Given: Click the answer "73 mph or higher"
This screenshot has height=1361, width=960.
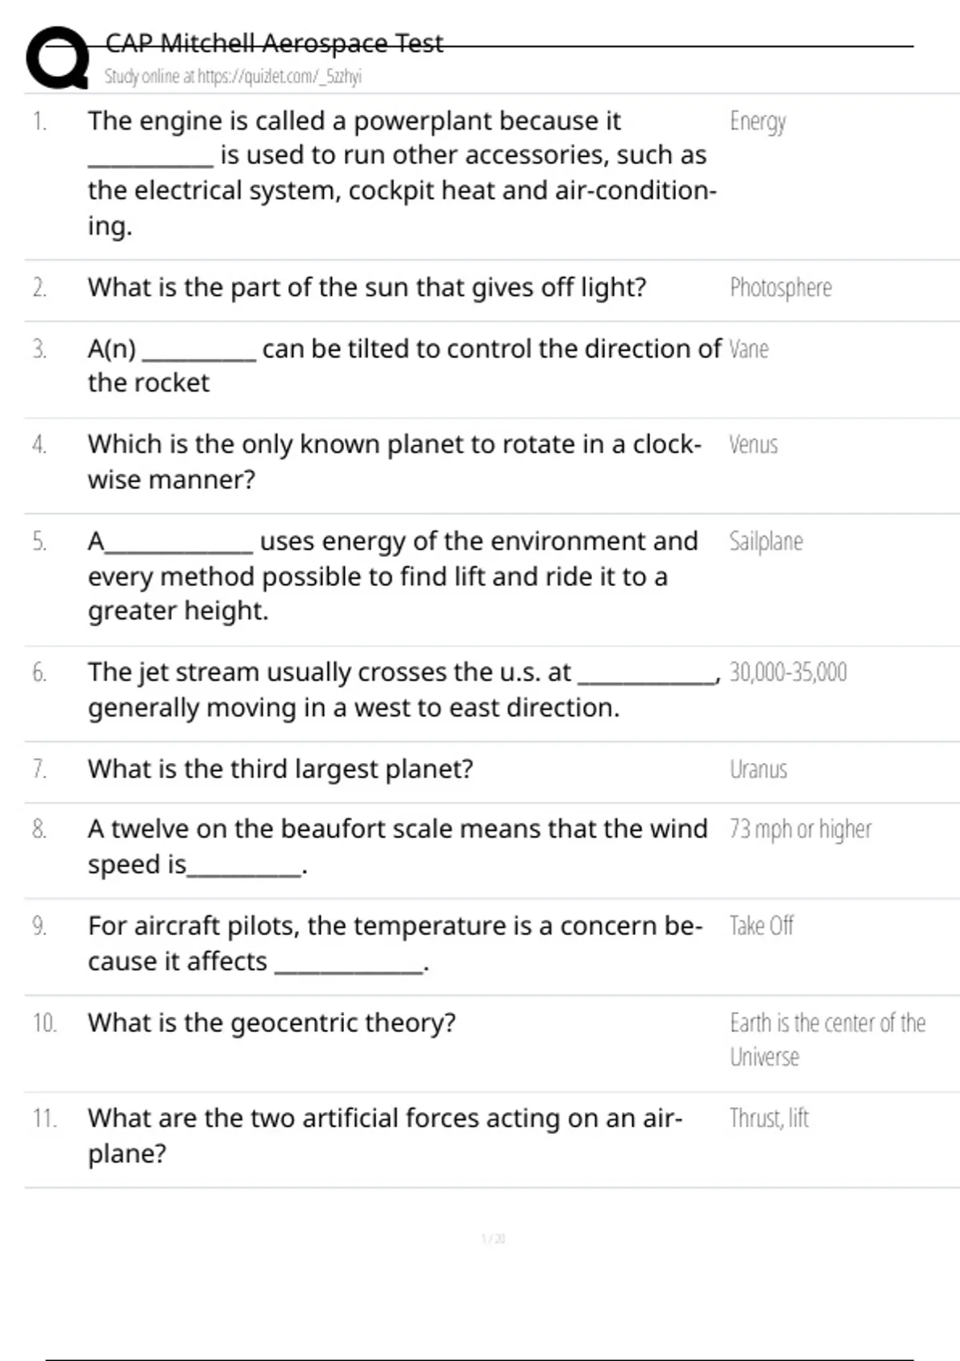Looking at the screenshot, I should (800, 829).
